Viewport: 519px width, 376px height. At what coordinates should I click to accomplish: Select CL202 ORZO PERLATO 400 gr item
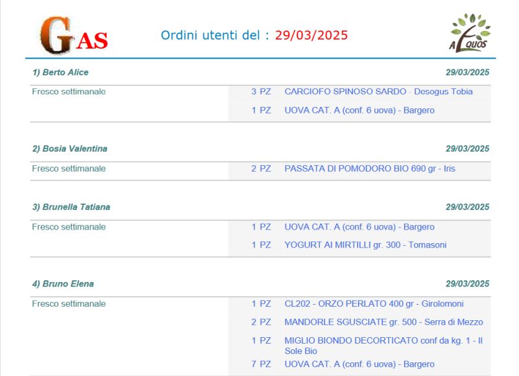click(374, 303)
